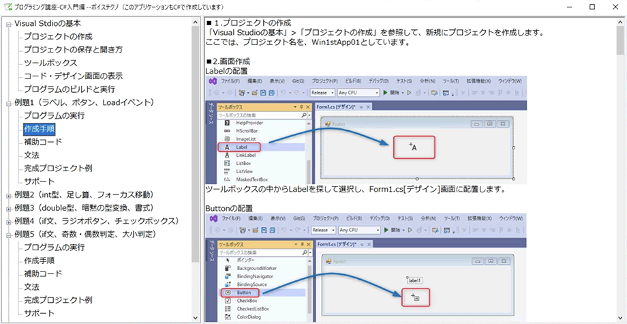Select 例題5（if文、奇数・偶数判定、大小判定） heading

pos(85,234)
